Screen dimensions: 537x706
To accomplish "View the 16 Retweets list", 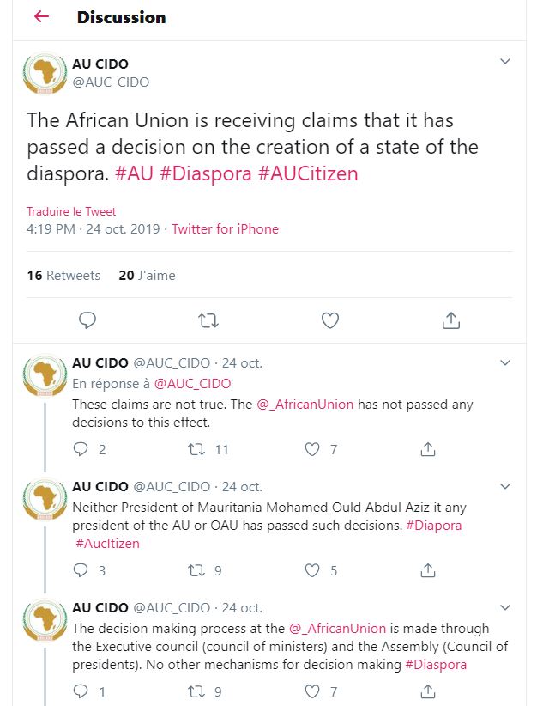I will (63, 276).
